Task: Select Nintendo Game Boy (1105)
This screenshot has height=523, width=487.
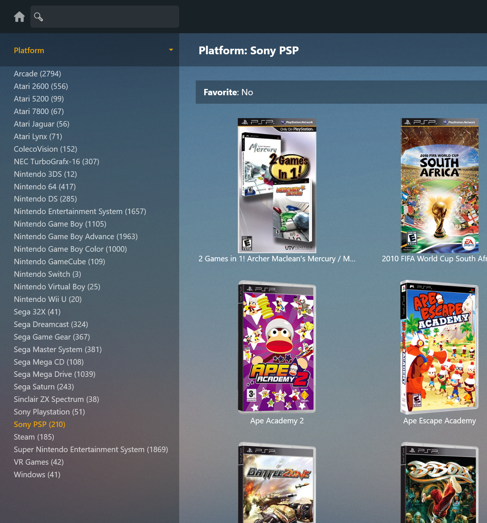Action: pos(60,224)
